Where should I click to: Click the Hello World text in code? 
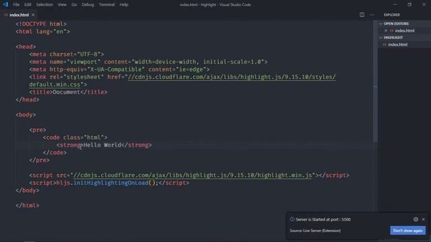[x=102, y=145]
